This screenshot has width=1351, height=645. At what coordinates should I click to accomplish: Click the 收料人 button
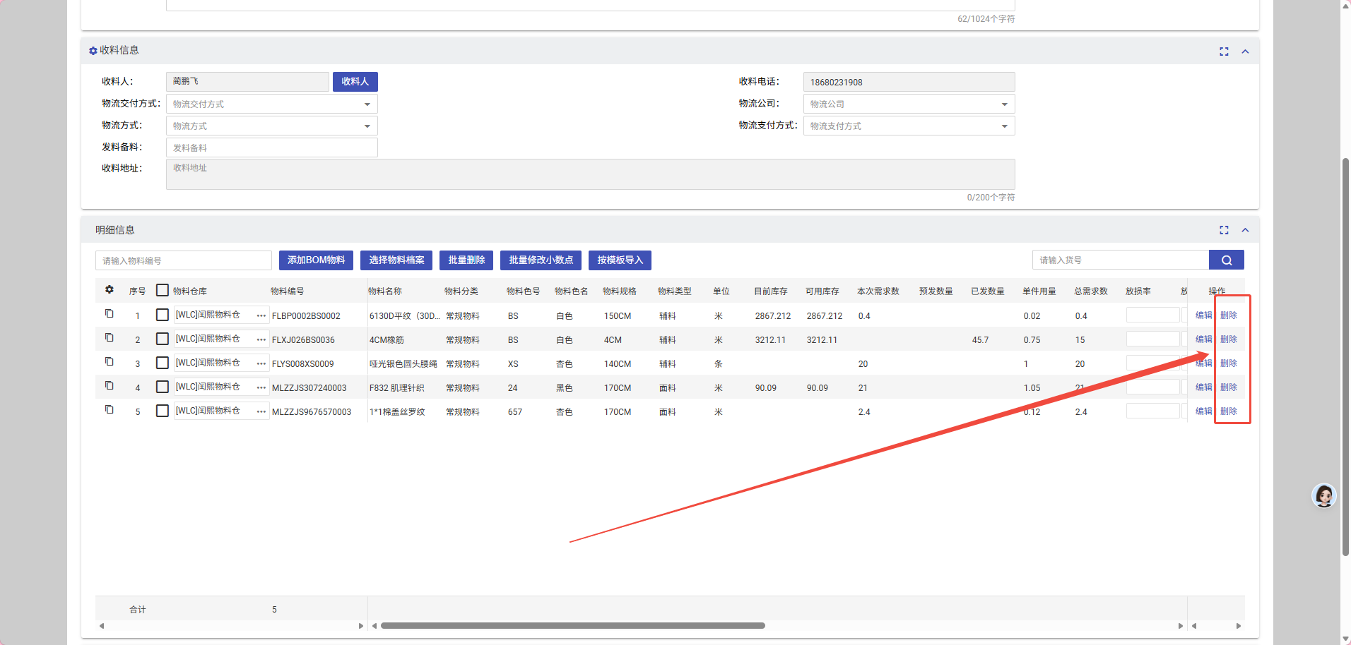(355, 82)
